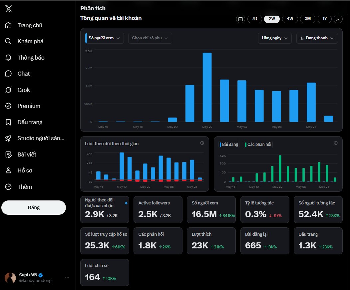Open Premium verified badge icon
This screenshot has width=350, height=290.
(x=8, y=106)
